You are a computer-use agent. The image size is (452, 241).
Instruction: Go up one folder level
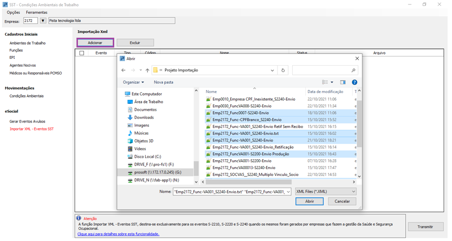pyautogui.click(x=147, y=71)
